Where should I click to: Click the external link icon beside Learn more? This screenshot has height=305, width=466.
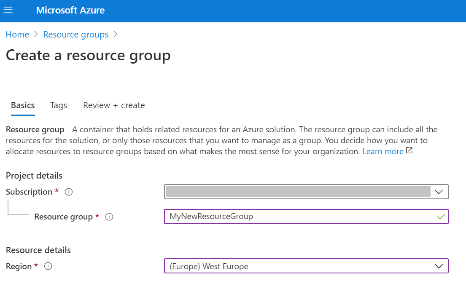point(409,150)
